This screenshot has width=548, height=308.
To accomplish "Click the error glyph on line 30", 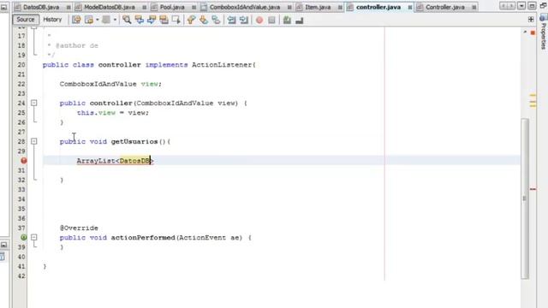I will point(23,161).
